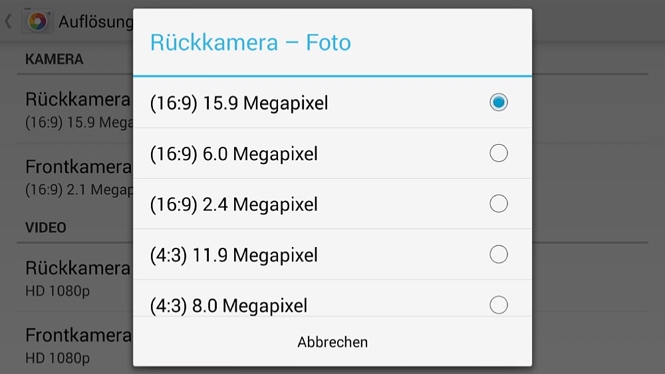Tap the (4:3) 8.0 Megapixel option label
This screenshot has width=665, height=374.
click(x=229, y=306)
